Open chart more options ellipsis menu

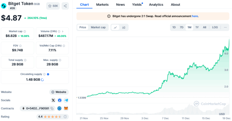(x=225, y=27)
